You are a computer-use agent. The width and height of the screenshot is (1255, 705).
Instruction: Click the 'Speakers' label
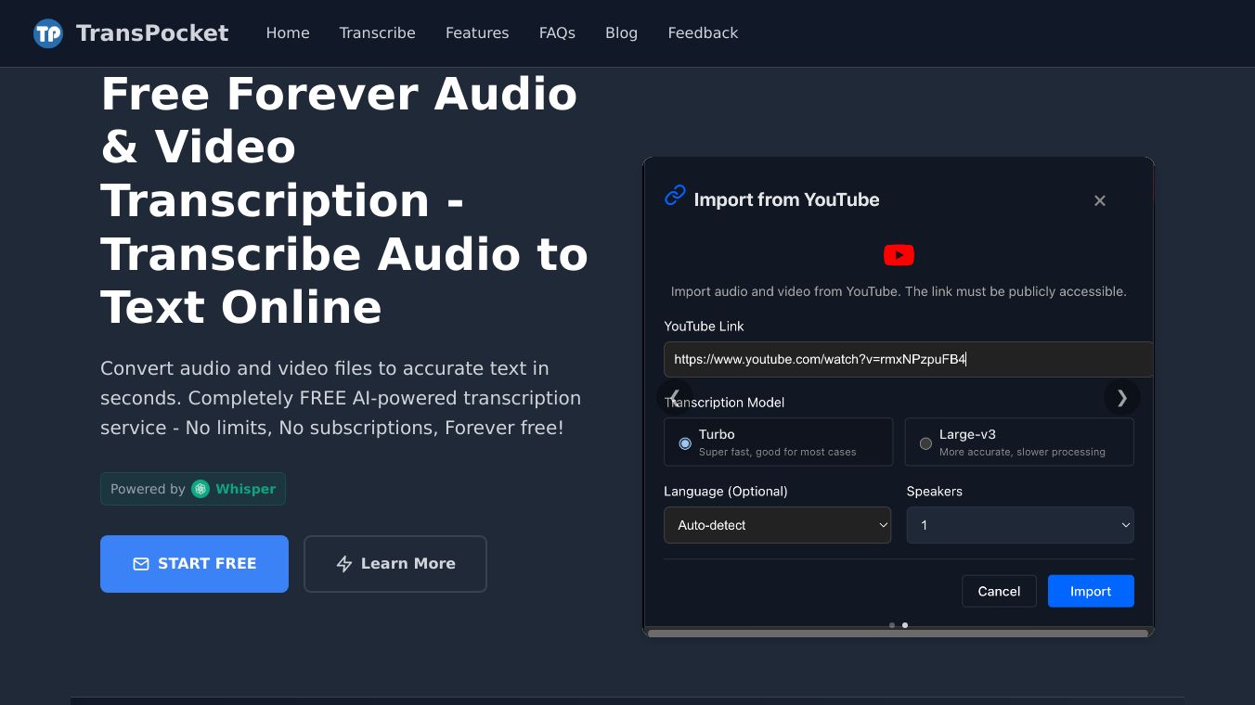coord(935,492)
